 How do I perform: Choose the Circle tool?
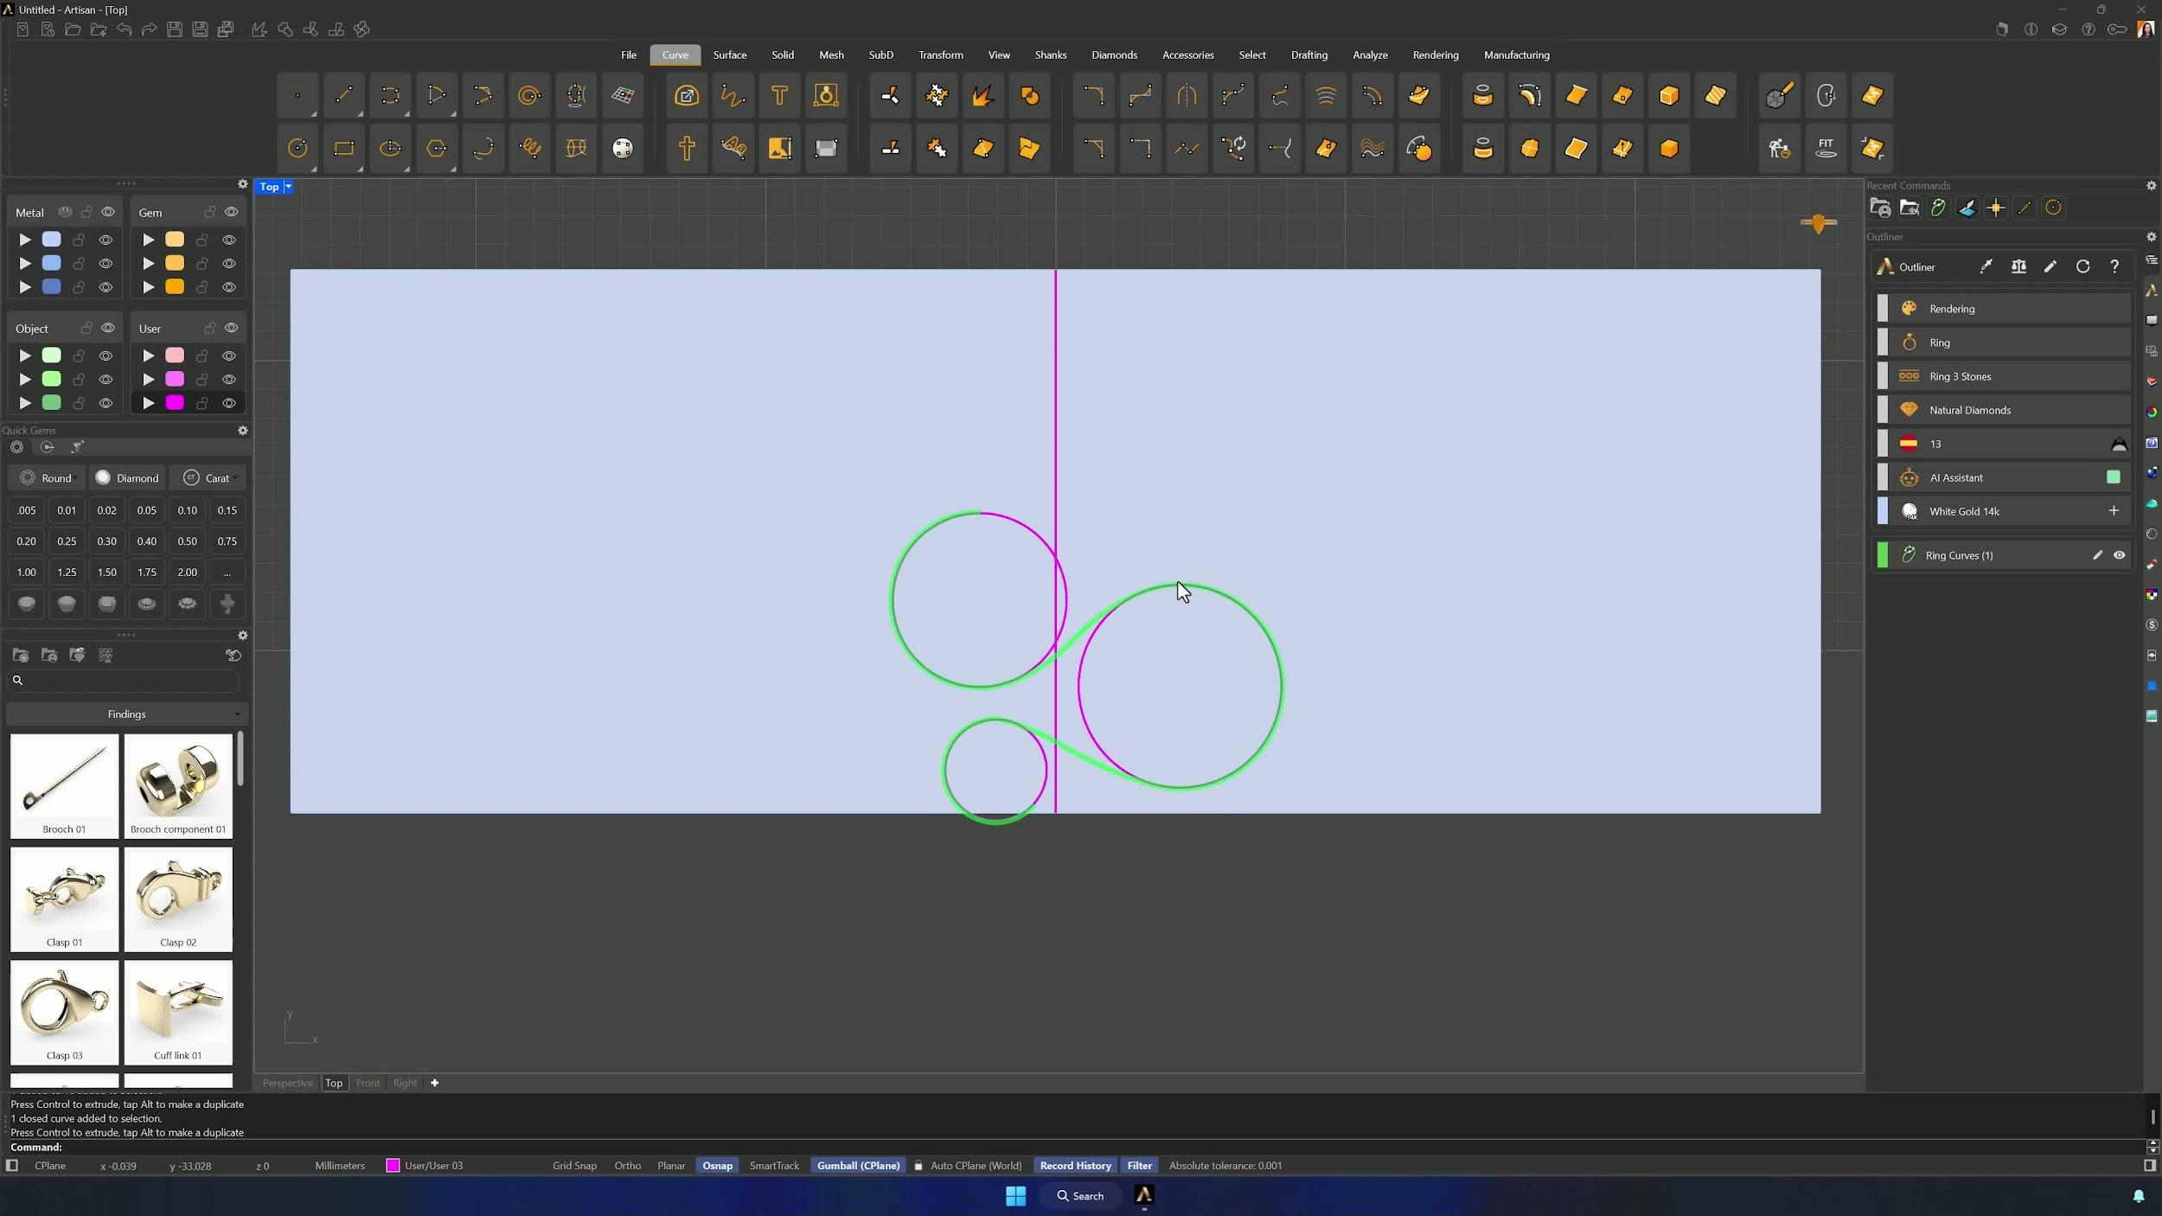pyautogui.click(x=297, y=148)
